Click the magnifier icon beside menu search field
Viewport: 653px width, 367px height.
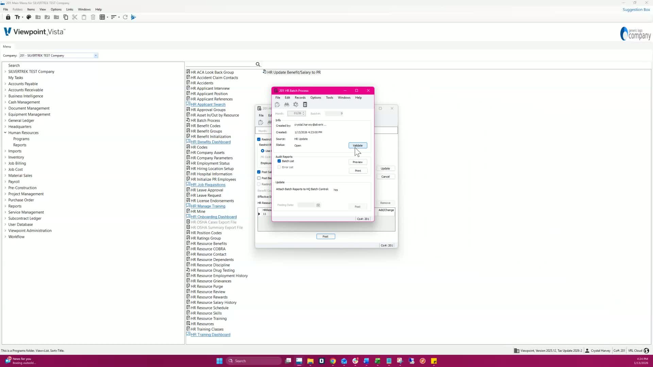(x=258, y=64)
